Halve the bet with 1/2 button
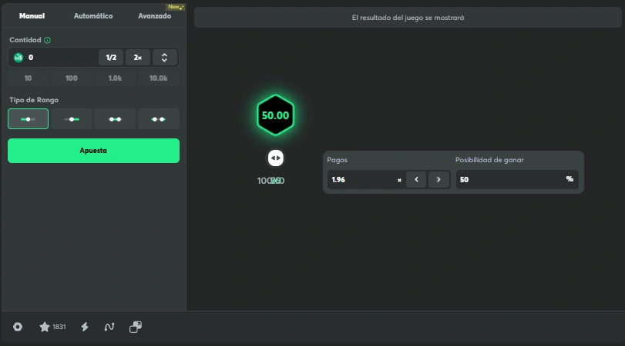Viewport: 625px width, 346px height. [x=111, y=58]
